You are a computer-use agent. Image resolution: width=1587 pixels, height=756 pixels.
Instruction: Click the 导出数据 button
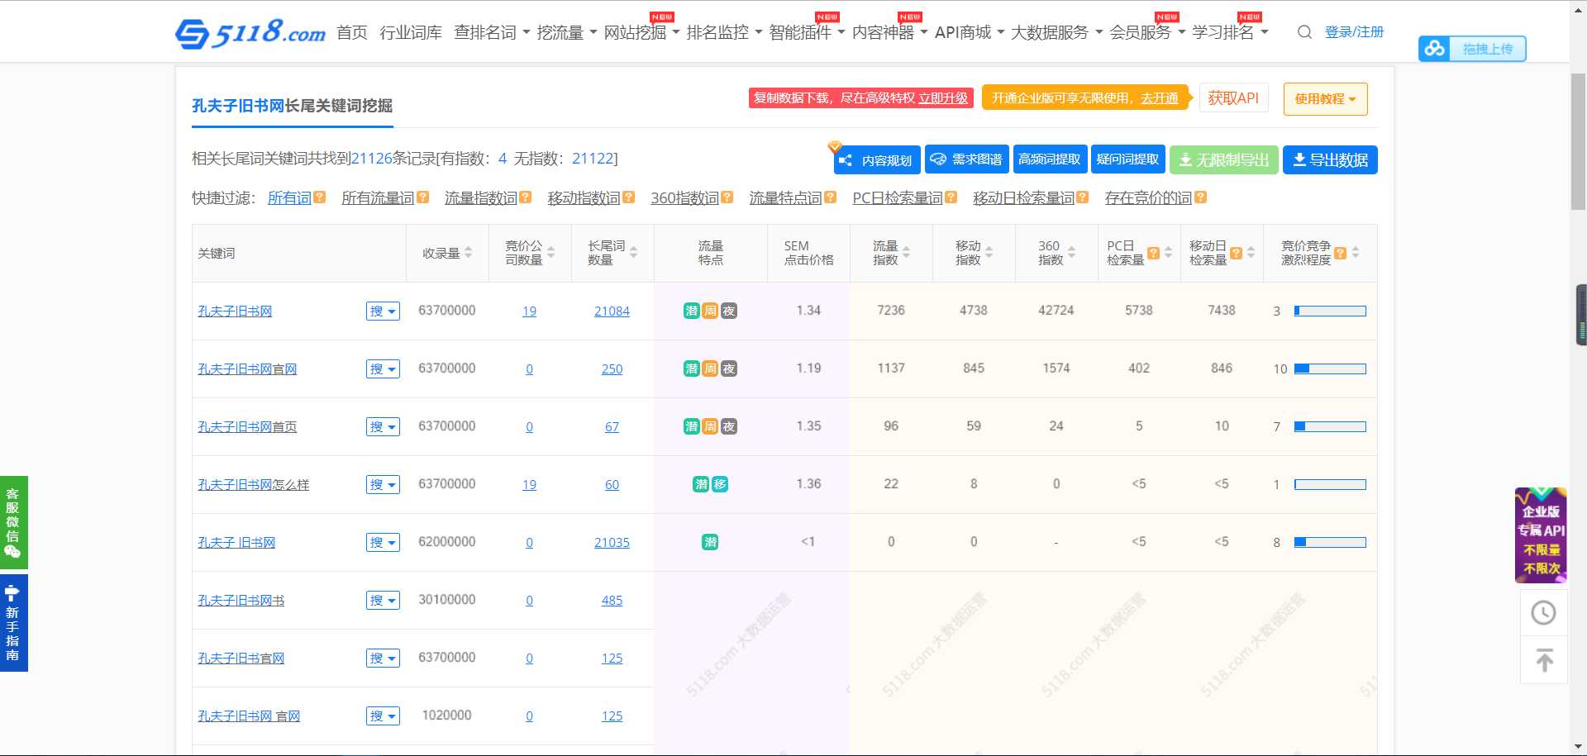click(x=1330, y=159)
